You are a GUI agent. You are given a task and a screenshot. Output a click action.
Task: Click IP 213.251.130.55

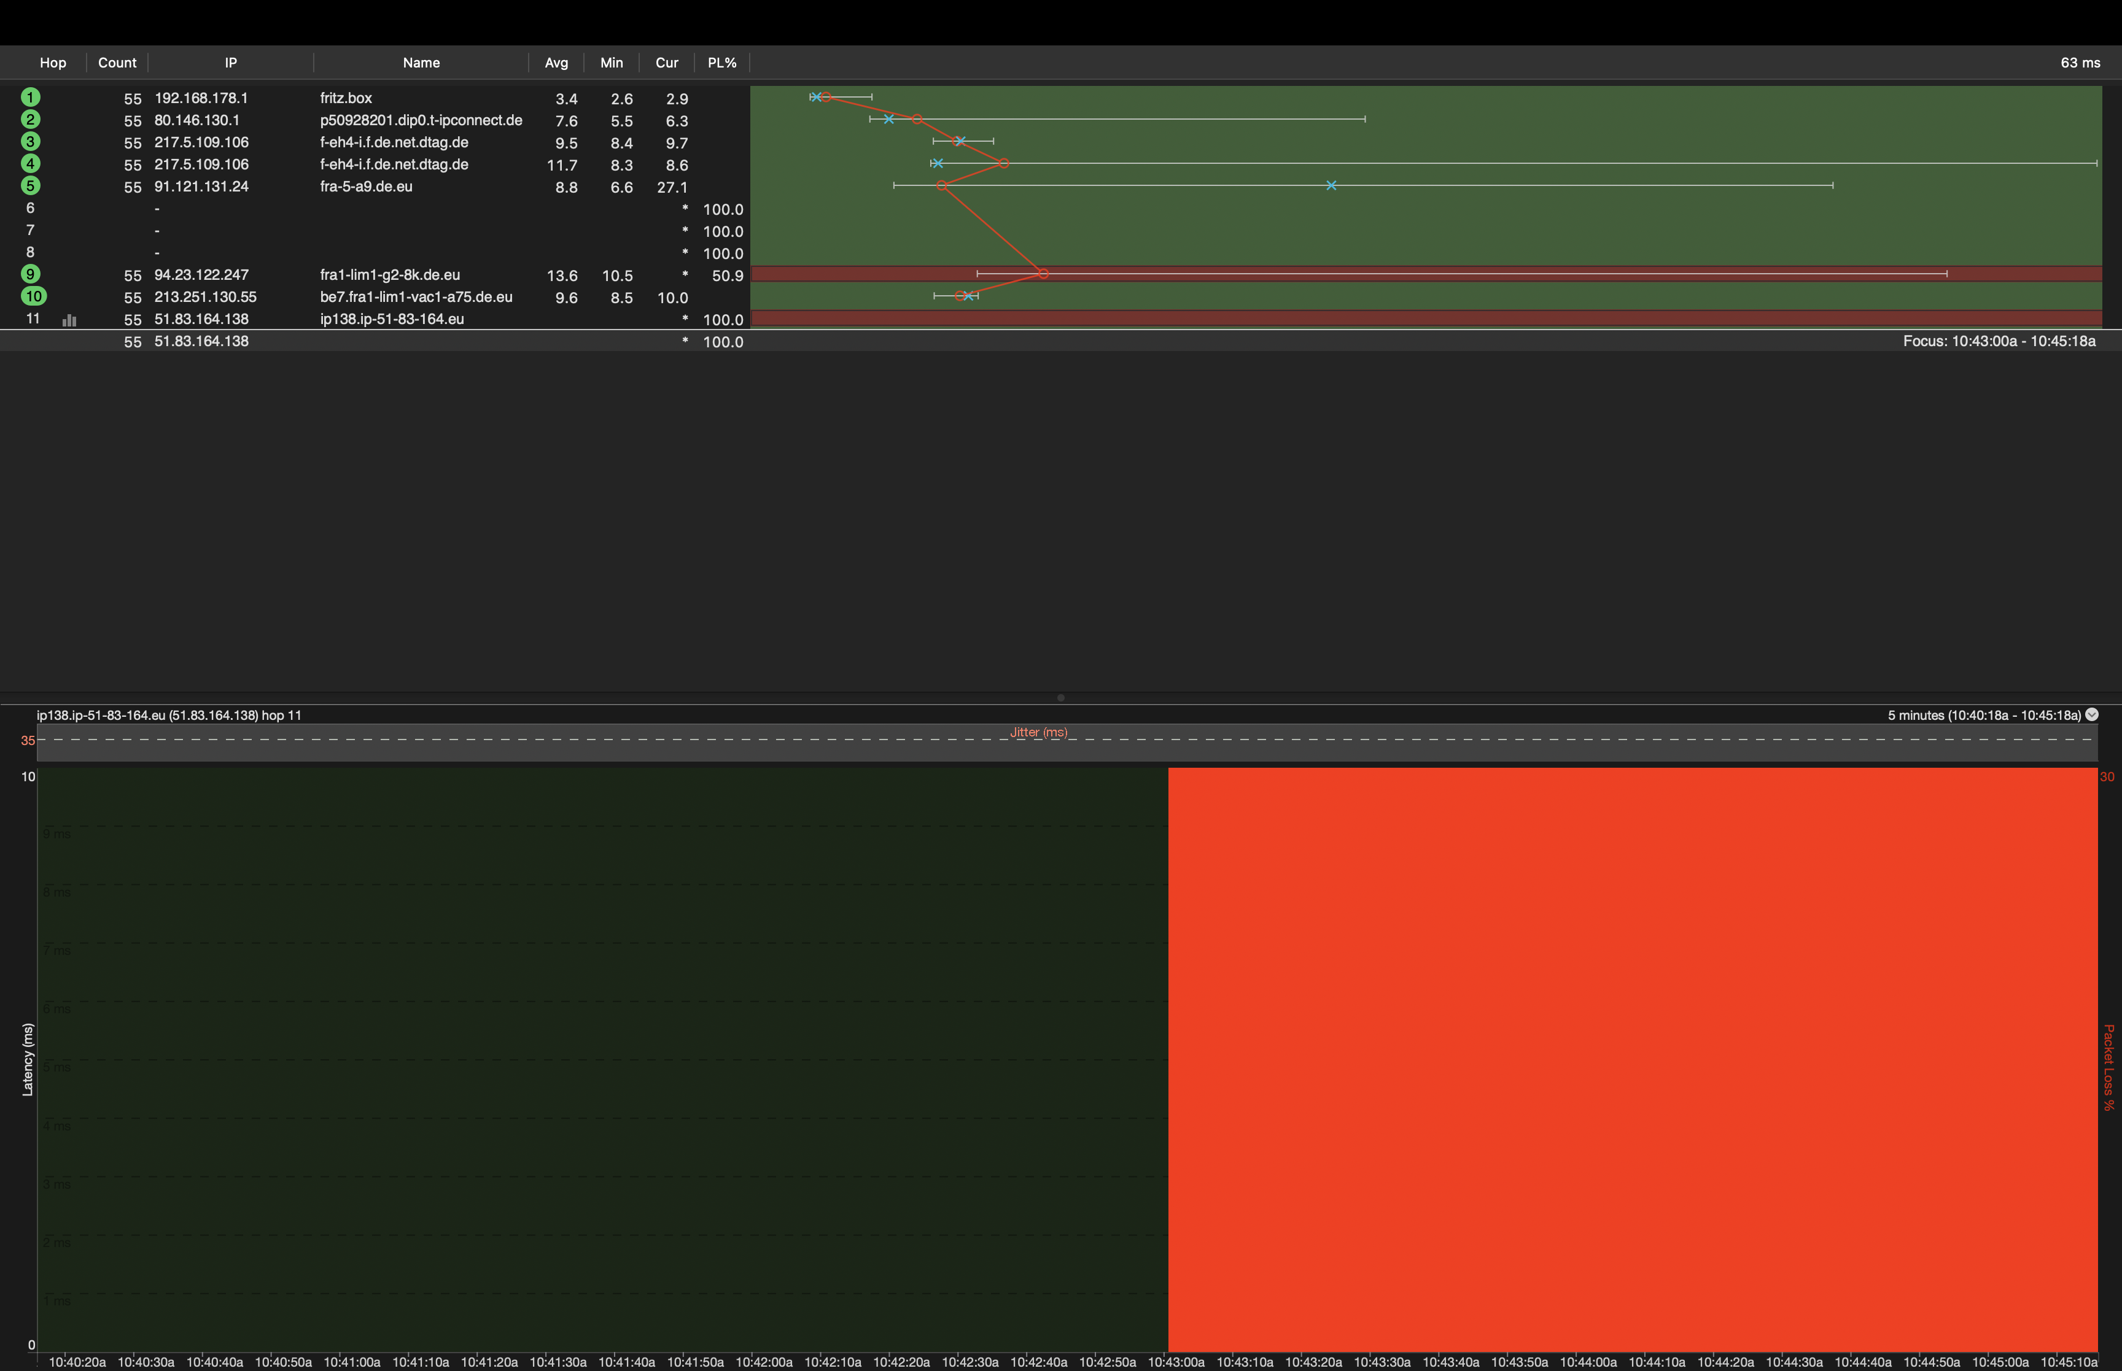[x=206, y=298]
